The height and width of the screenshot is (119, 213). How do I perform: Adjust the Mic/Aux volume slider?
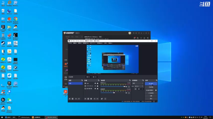113,87
